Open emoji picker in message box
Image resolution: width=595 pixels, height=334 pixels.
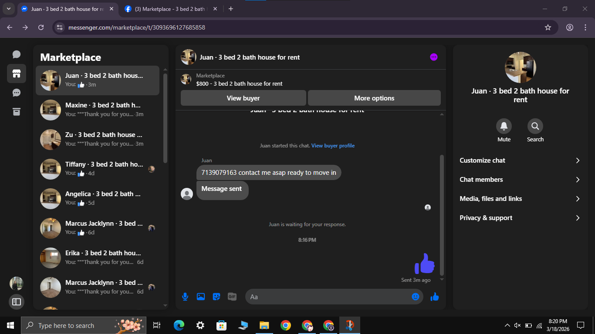point(416,297)
